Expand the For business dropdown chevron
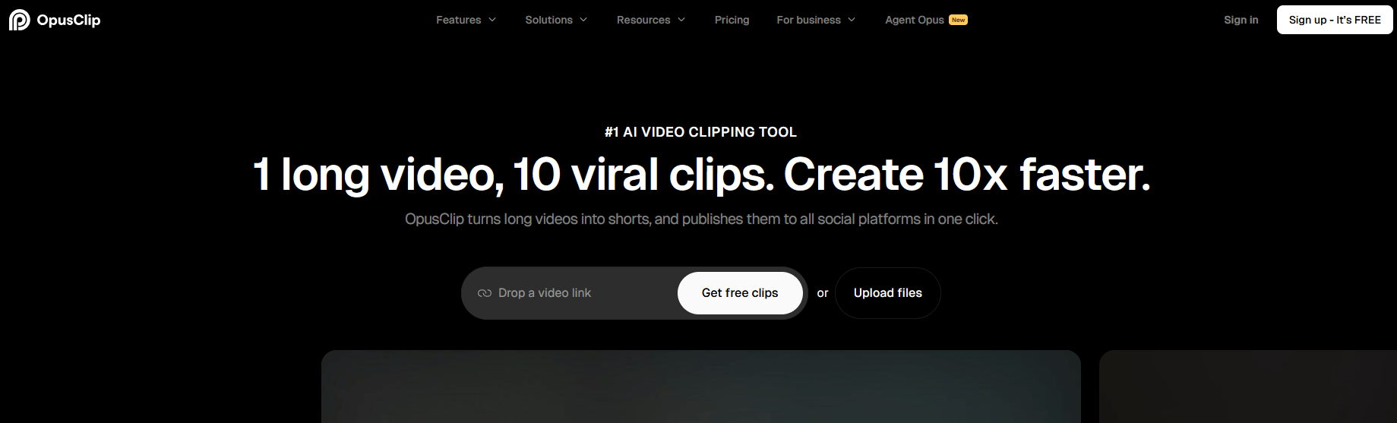Viewport: 1397px width, 423px height. pyautogui.click(x=852, y=20)
